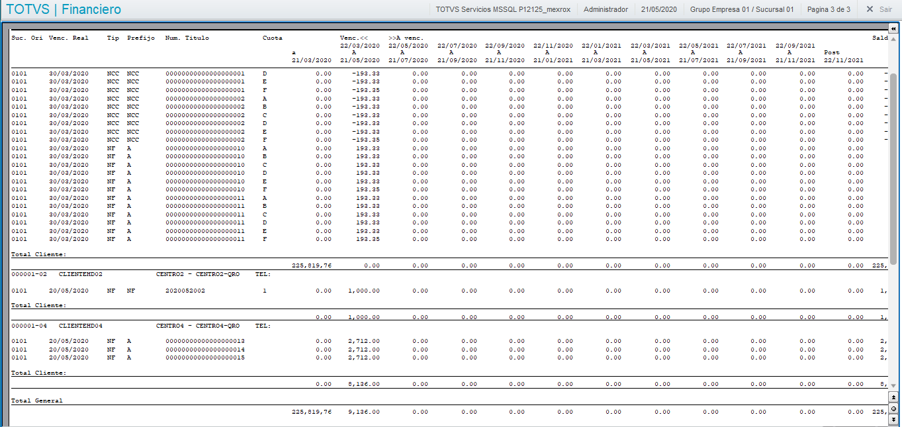Image resolution: width=902 pixels, height=427 pixels.
Task: Click the round circle button between page arrows
Action: [893, 408]
